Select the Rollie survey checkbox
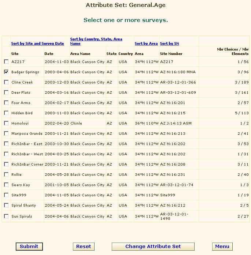251x255 pixels. coord(6,174)
